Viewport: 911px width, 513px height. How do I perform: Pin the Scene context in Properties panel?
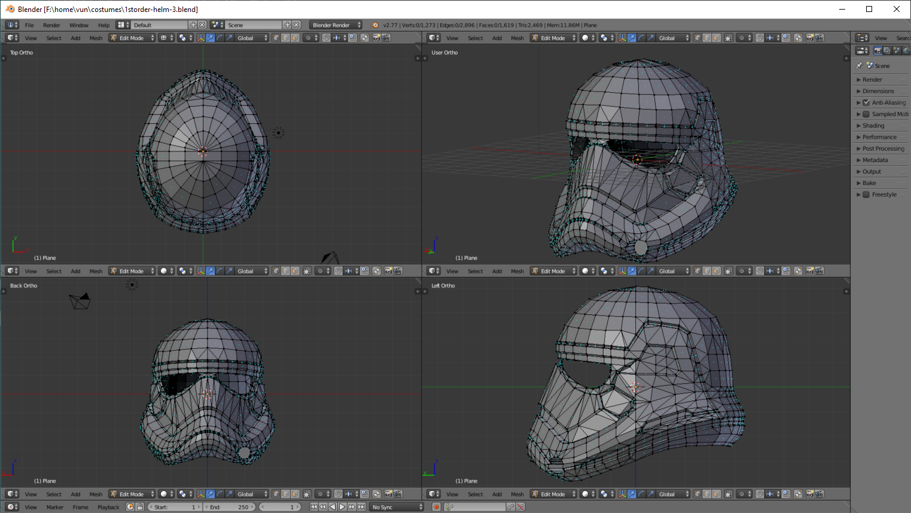[x=860, y=66]
